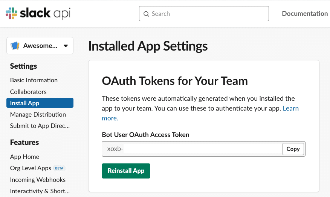The width and height of the screenshot is (330, 197).
Task: Click the Reinstall App button
Action: [x=126, y=171]
